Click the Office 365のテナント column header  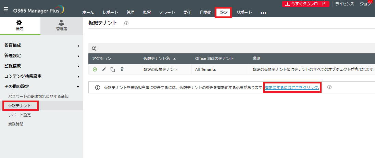tap(214, 59)
